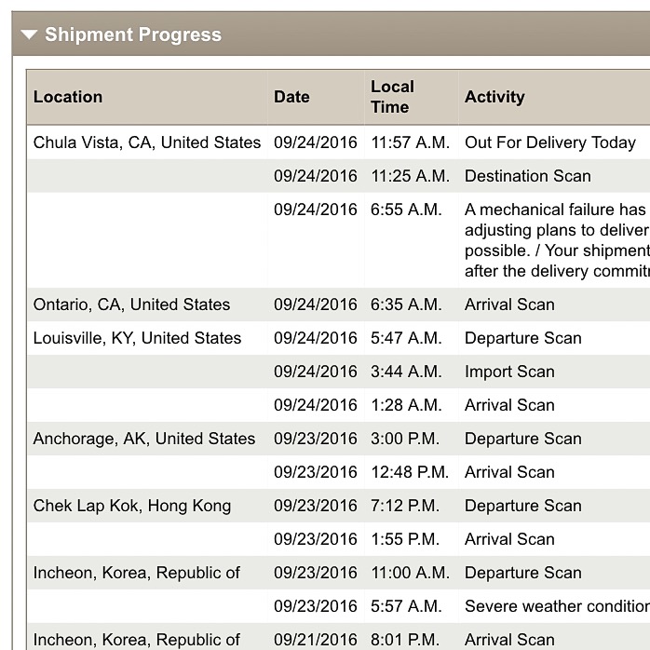Viewport: 650px width, 650px height.
Task: Click the Date column header
Action: click(x=291, y=97)
